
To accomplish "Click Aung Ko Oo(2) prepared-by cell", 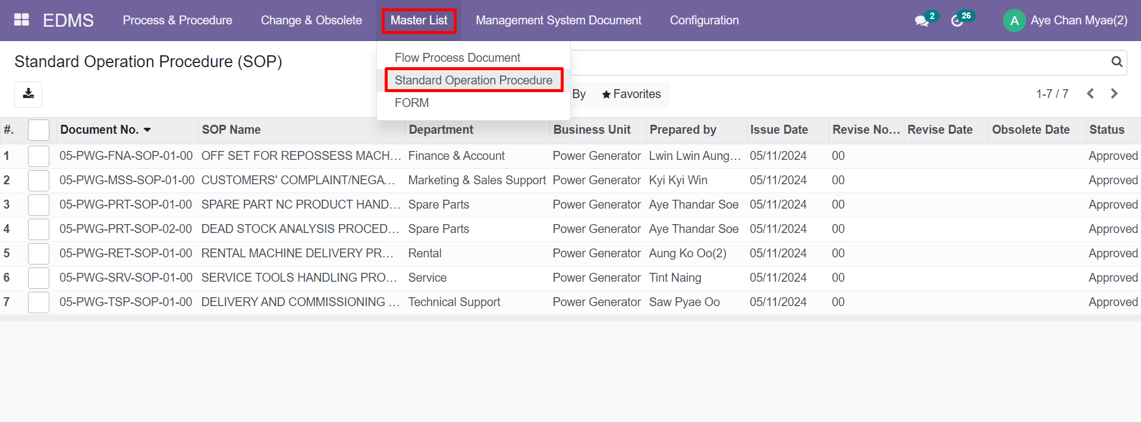I will point(687,253).
